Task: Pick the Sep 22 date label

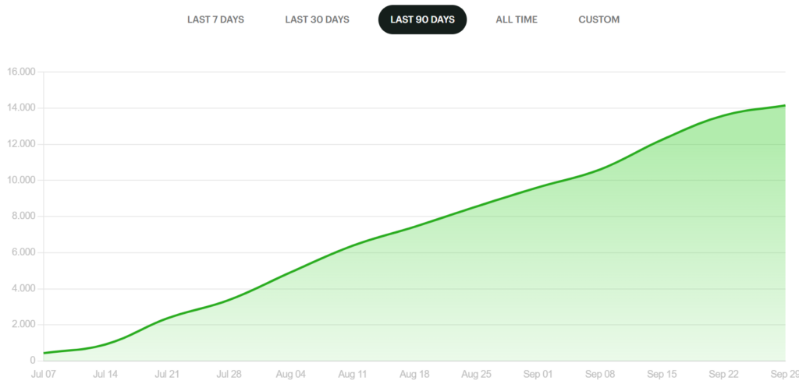Action: click(x=723, y=375)
